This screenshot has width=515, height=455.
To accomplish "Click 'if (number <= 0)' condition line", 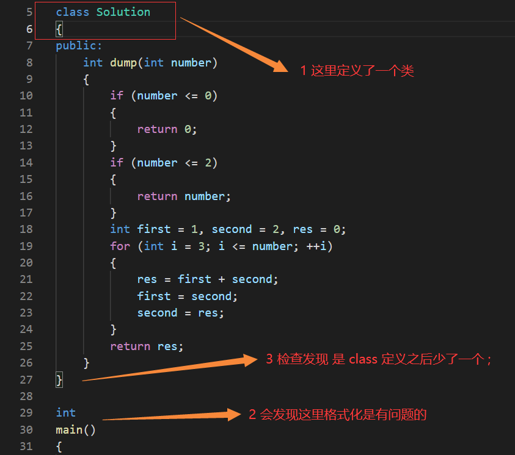I will 164,96.
